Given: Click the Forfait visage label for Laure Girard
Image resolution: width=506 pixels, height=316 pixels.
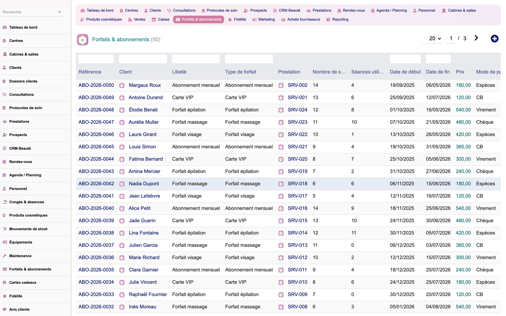Looking at the screenshot, I should (187, 134).
